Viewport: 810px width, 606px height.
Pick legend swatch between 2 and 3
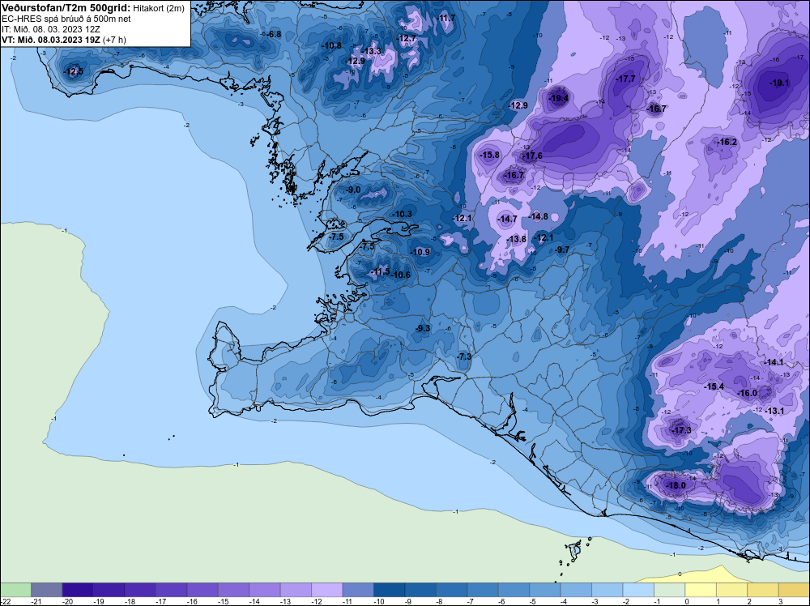(763, 590)
